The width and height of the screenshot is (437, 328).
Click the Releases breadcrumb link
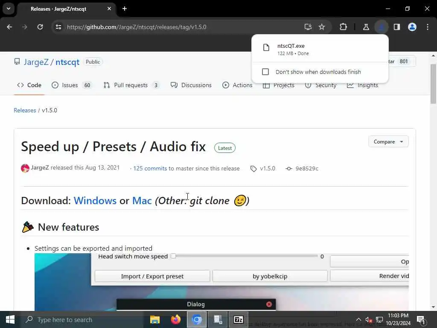pos(25,110)
